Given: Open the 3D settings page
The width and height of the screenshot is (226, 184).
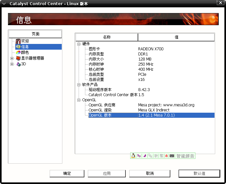Looking at the screenshot, I should (24, 64).
